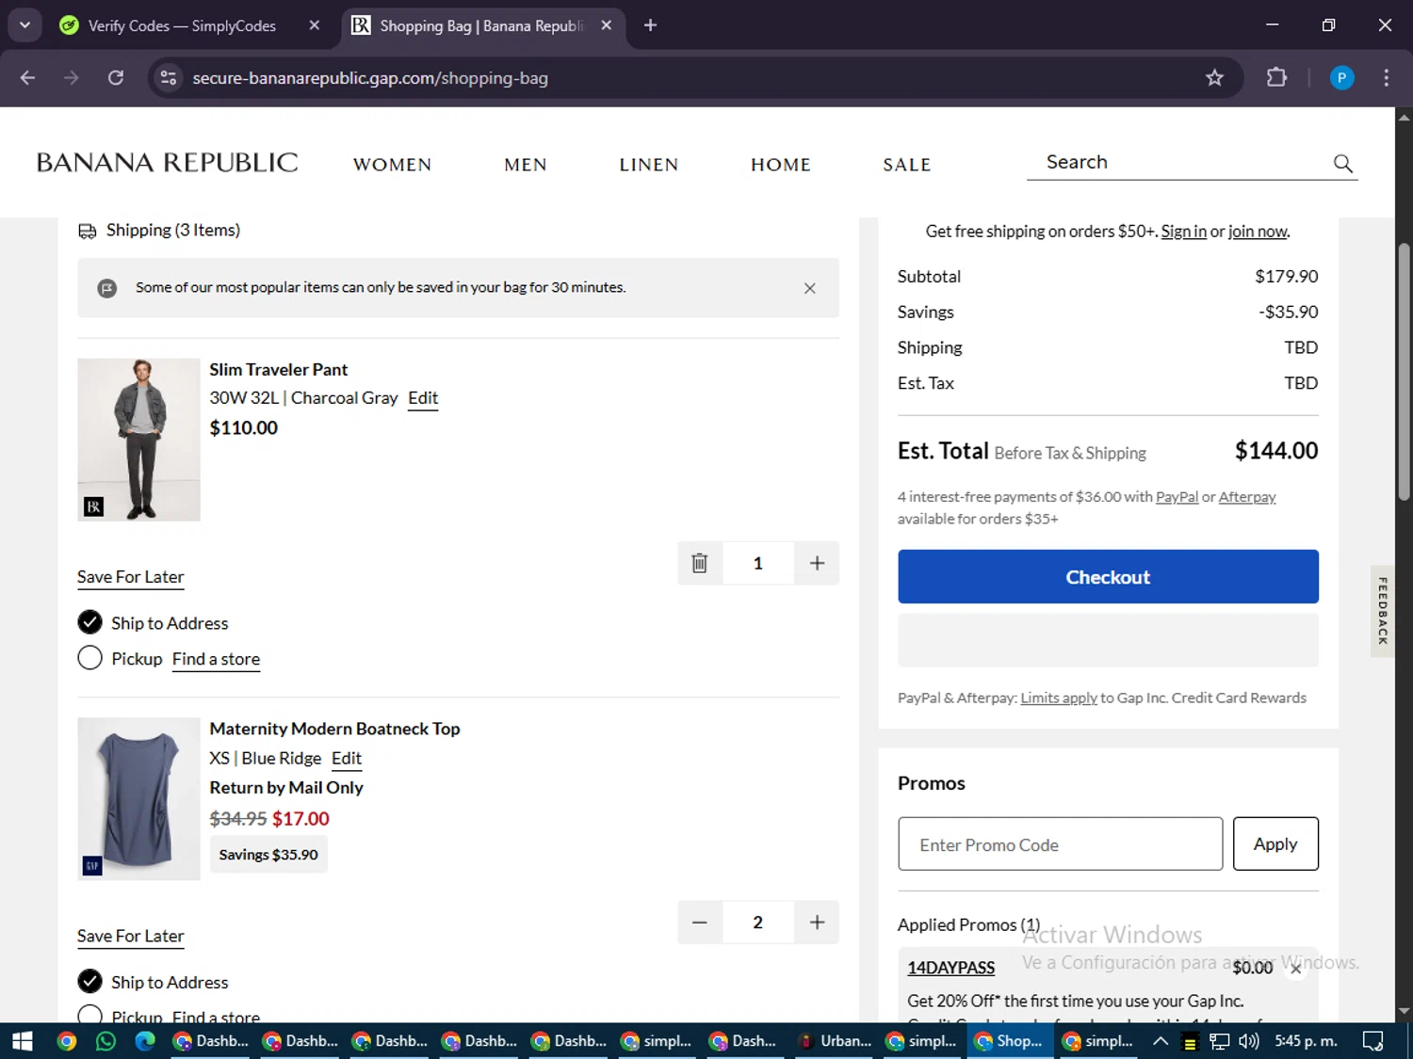Click Sign in for free shipping

[x=1183, y=232]
